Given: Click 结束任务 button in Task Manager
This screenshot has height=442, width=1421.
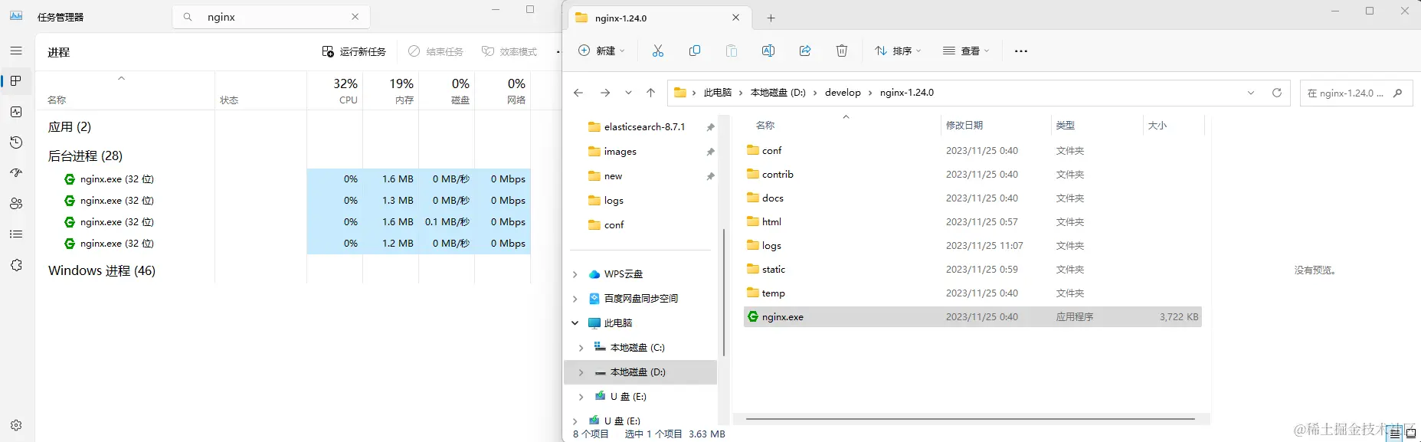Looking at the screenshot, I should [436, 51].
